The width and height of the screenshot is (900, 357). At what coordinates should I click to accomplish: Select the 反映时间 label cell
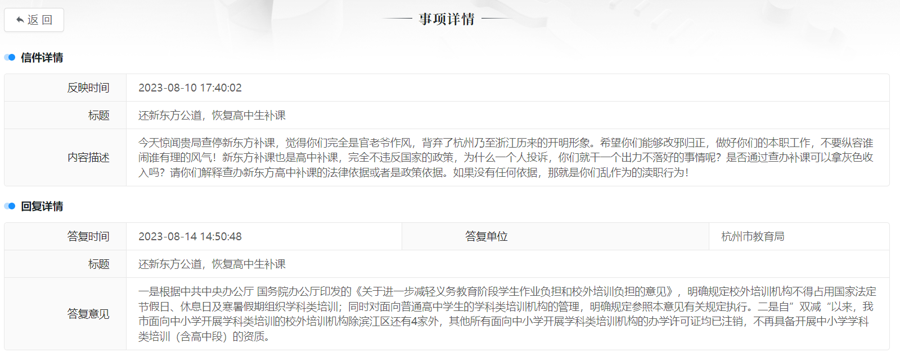(65, 88)
